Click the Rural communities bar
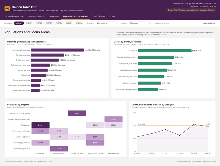The image size is (220, 166). [x=48, y=55]
